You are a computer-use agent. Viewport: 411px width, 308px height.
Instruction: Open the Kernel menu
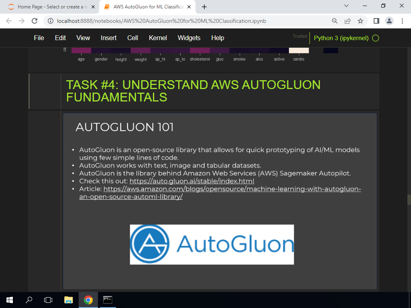tap(158, 38)
